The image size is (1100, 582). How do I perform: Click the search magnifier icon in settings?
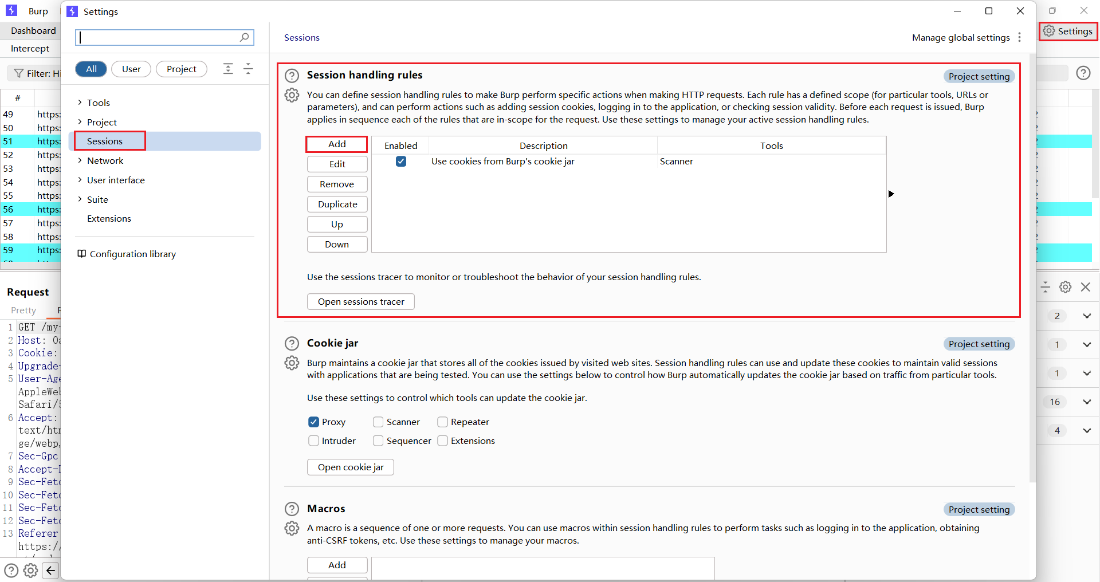tap(245, 37)
